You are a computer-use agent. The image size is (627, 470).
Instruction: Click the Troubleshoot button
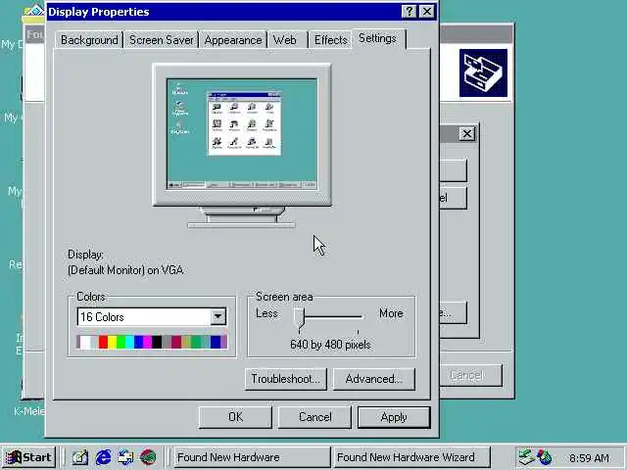tap(285, 379)
